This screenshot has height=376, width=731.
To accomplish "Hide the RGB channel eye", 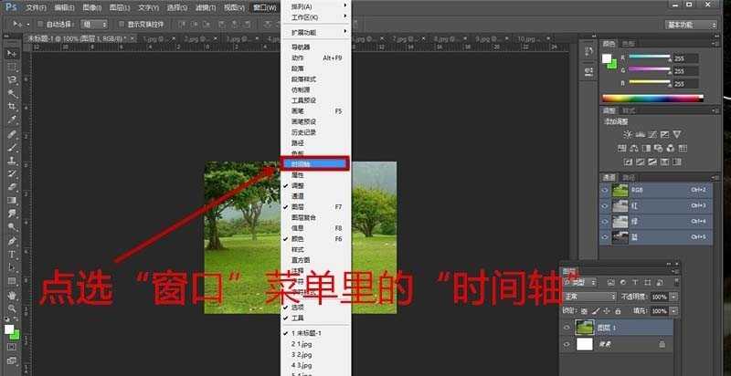I will (x=605, y=190).
